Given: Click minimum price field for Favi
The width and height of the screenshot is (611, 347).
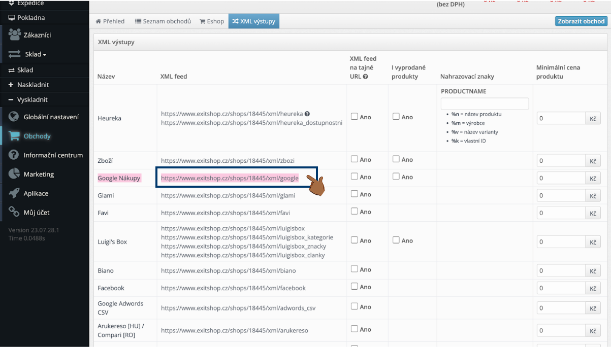Looking at the screenshot, I should (561, 213).
